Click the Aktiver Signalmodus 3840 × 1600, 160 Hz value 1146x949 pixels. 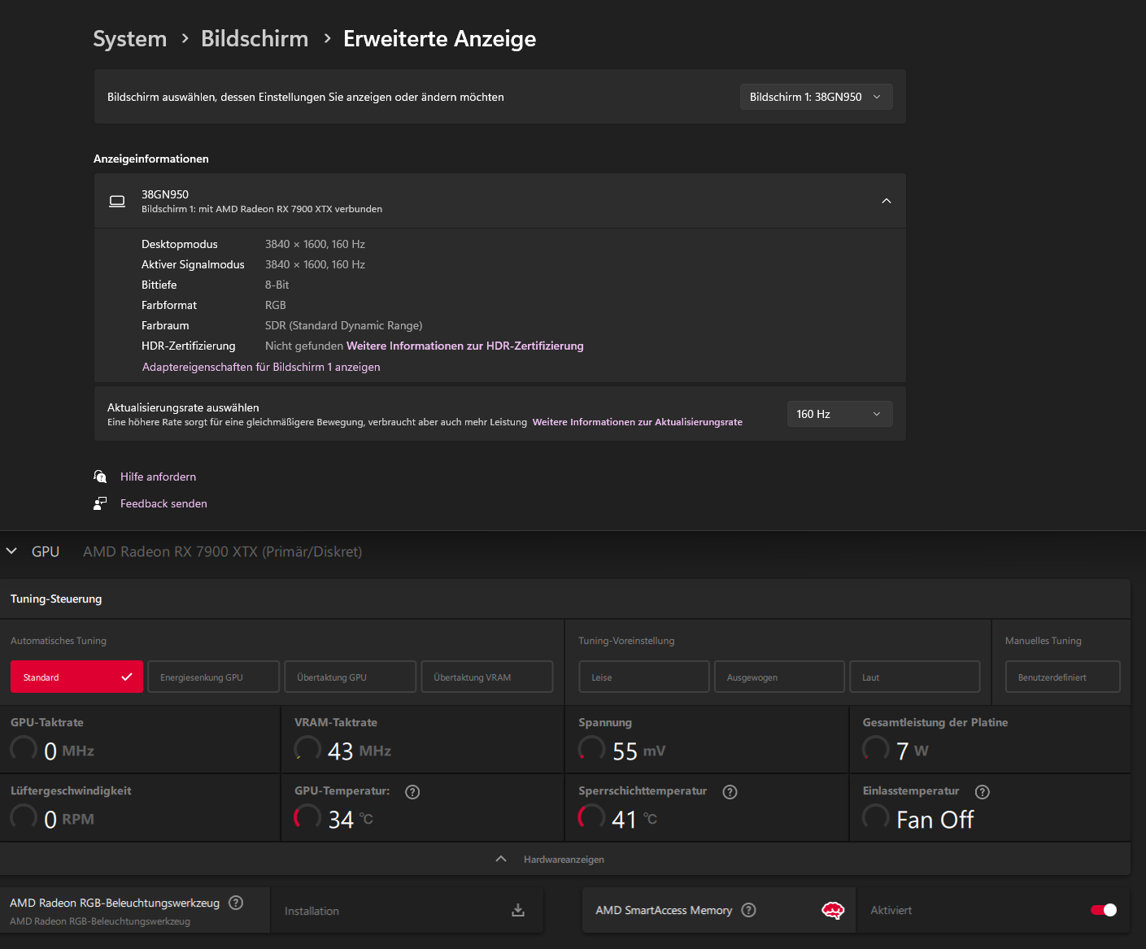pyautogui.click(x=315, y=264)
